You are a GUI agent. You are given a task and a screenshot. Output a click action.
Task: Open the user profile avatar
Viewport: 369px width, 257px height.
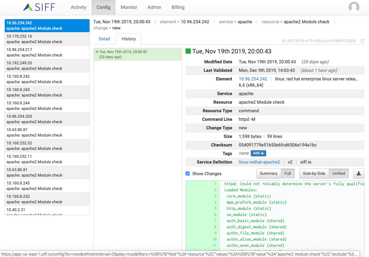coord(354,7)
